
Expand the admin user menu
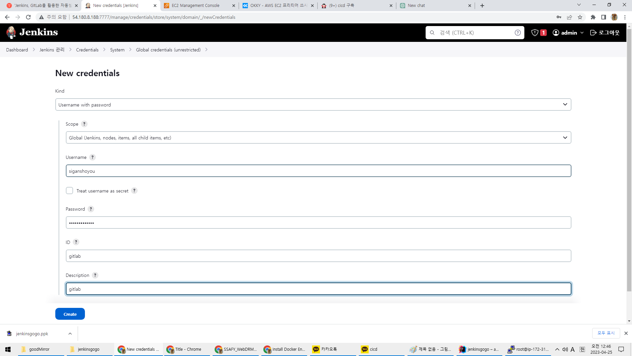(x=582, y=33)
